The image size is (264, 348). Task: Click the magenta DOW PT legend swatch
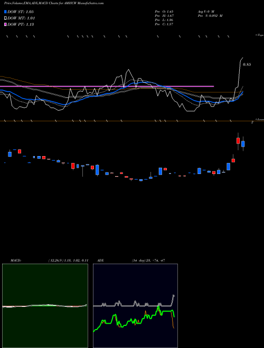(x=5, y=24)
